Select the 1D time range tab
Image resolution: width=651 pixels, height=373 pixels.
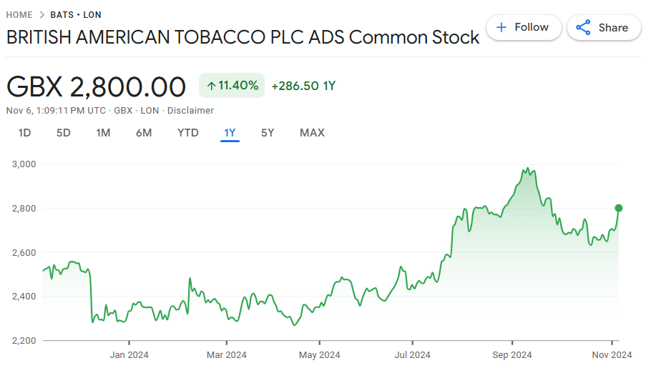(24, 133)
